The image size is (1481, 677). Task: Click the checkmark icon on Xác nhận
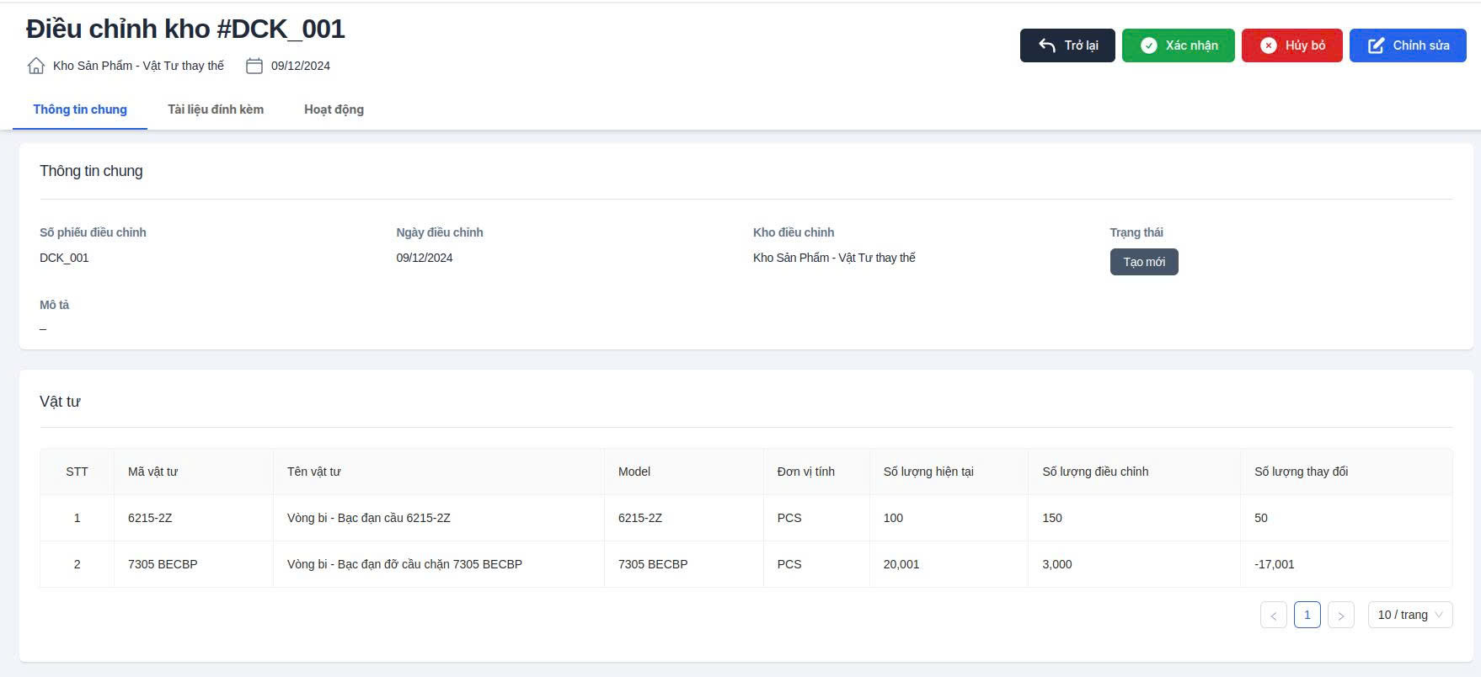pyautogui.click(x=1148, y=45)
